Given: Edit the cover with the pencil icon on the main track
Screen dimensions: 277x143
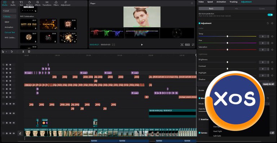Looking at the screenshot, I should tap(20, 134).
